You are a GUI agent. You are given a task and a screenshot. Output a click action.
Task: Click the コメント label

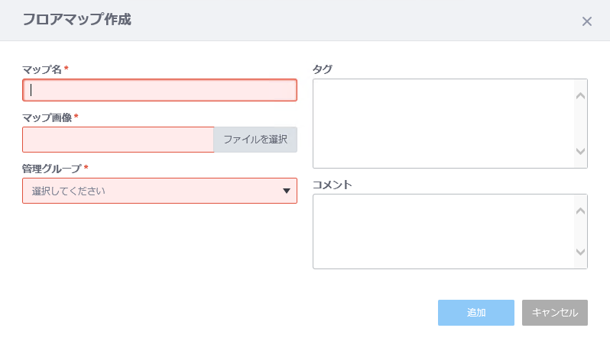pyautogui.click(x=333, y=185)
